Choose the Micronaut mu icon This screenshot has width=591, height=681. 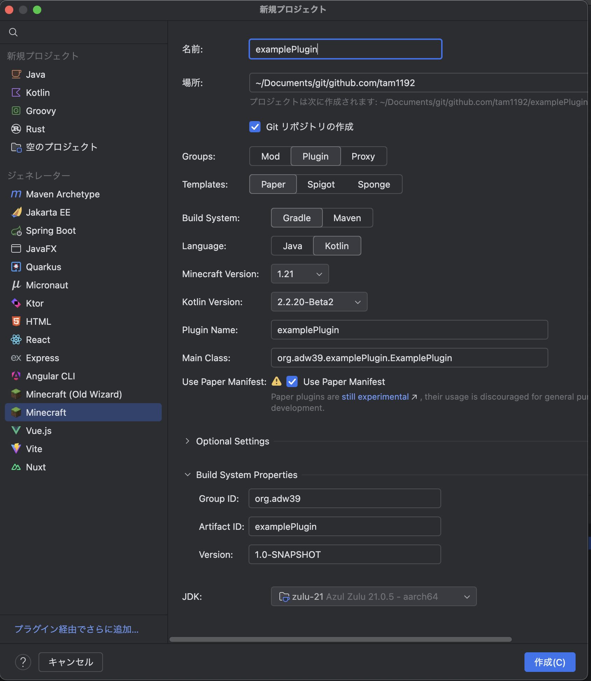pyautogui.click(x=16, y=285)
